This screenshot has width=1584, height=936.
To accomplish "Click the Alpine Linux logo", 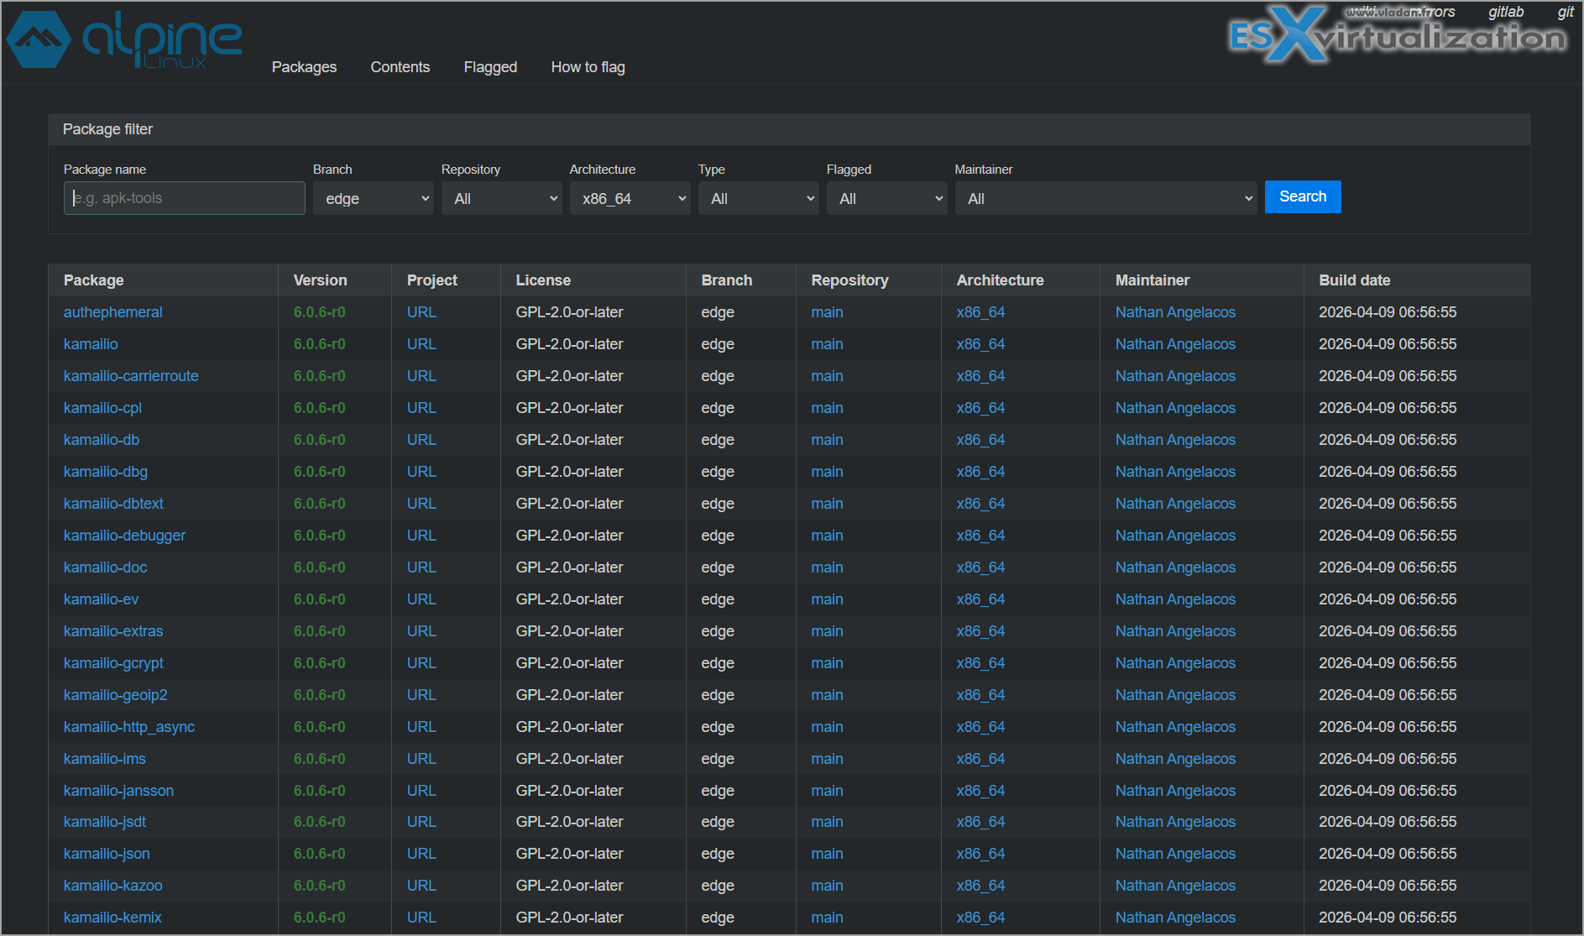I will [x=124, y=39].
